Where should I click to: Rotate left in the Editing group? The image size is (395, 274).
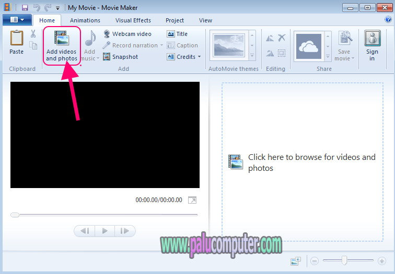[x=270, y=38]
